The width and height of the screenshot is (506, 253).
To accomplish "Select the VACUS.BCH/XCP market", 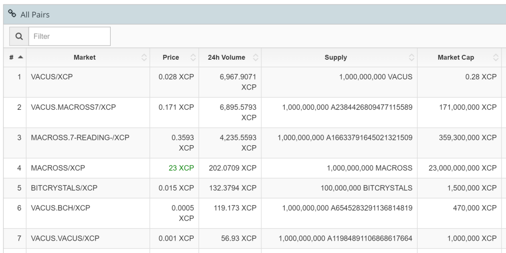I will (x=60, y=208).
